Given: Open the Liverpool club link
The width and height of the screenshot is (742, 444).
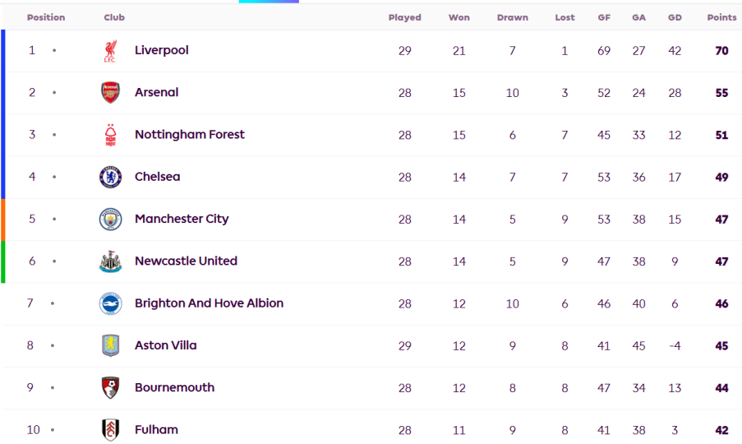Looking at the screenshot, I should (x=162, y=50).
